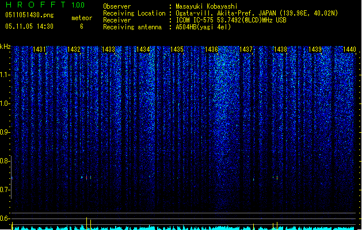This screenshot has width=362, height=230.
Task: Click the receiver text ICOM IC-575 53.7492 MHz
Action: (x=231, y=20)
